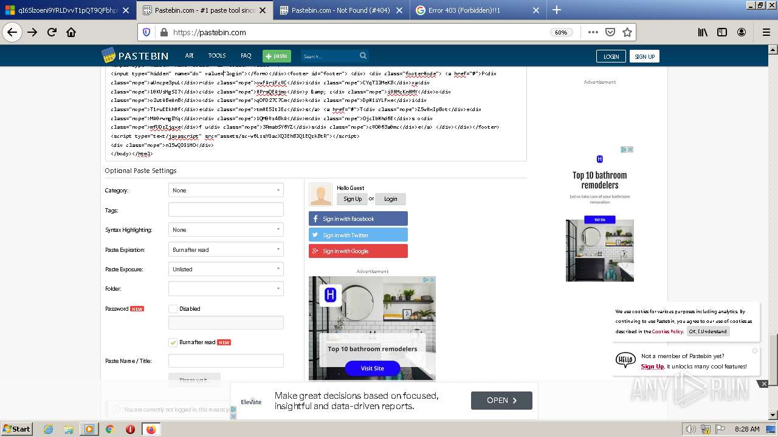Click the Paste Name / Title field
The height and width of the screenshot is (437, 778).
tap(226, 361)
